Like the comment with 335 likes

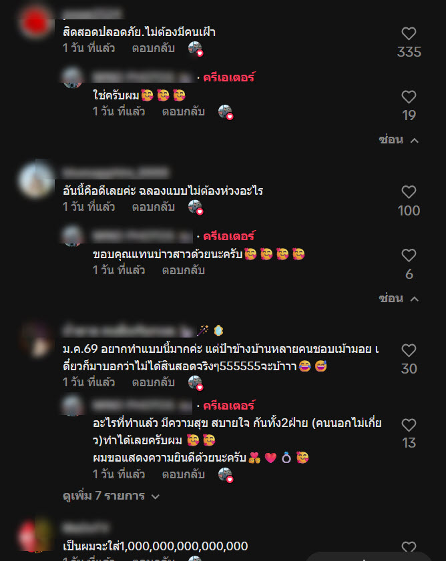pos(409,33)
